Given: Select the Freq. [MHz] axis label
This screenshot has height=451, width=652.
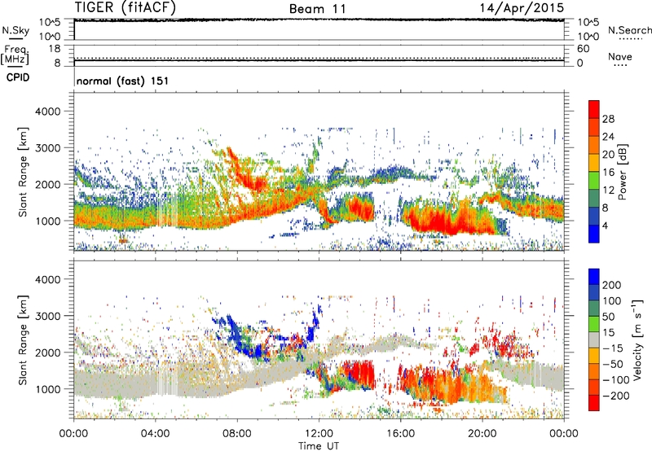Looking at the screenshot, I should 15,55.
